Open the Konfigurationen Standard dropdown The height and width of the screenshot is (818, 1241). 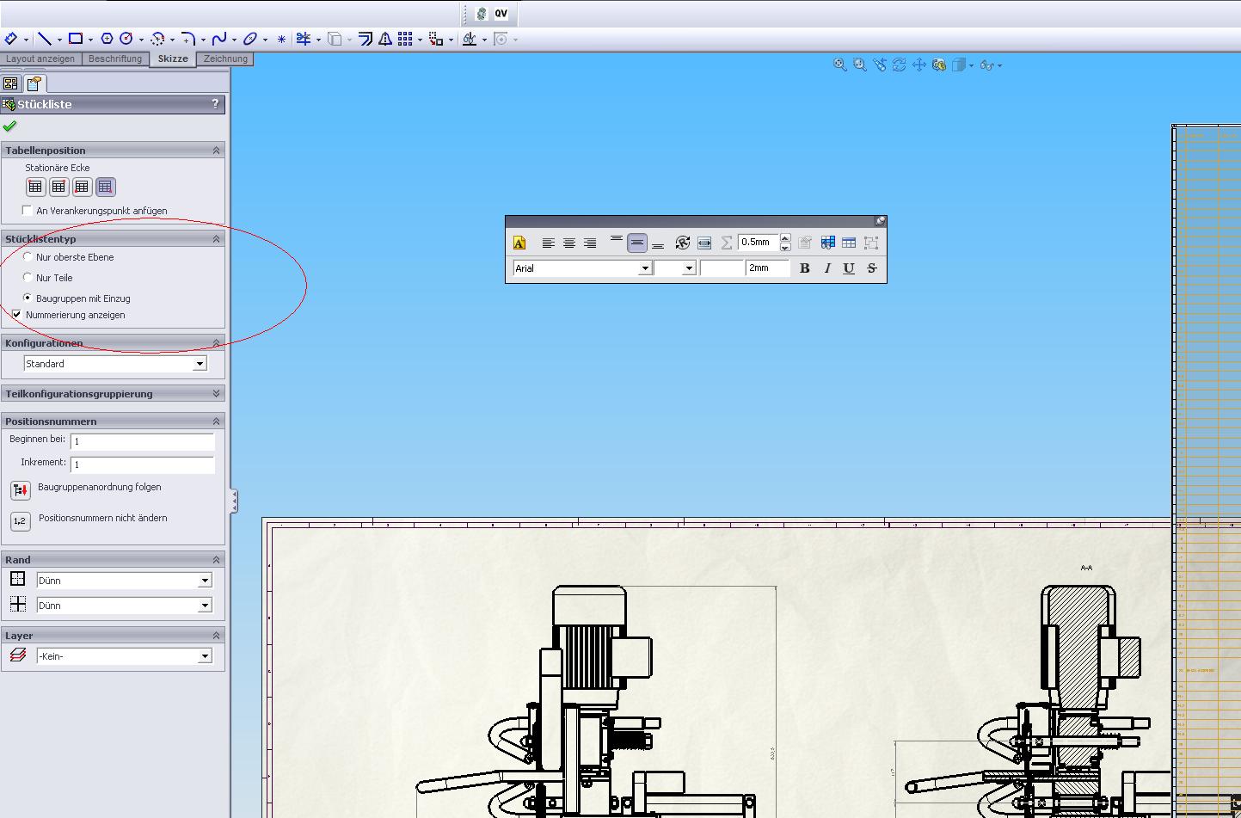point(200,364)
